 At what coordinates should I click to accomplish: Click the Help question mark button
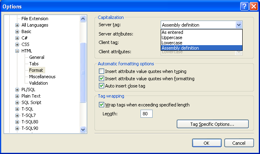[244, 6]
